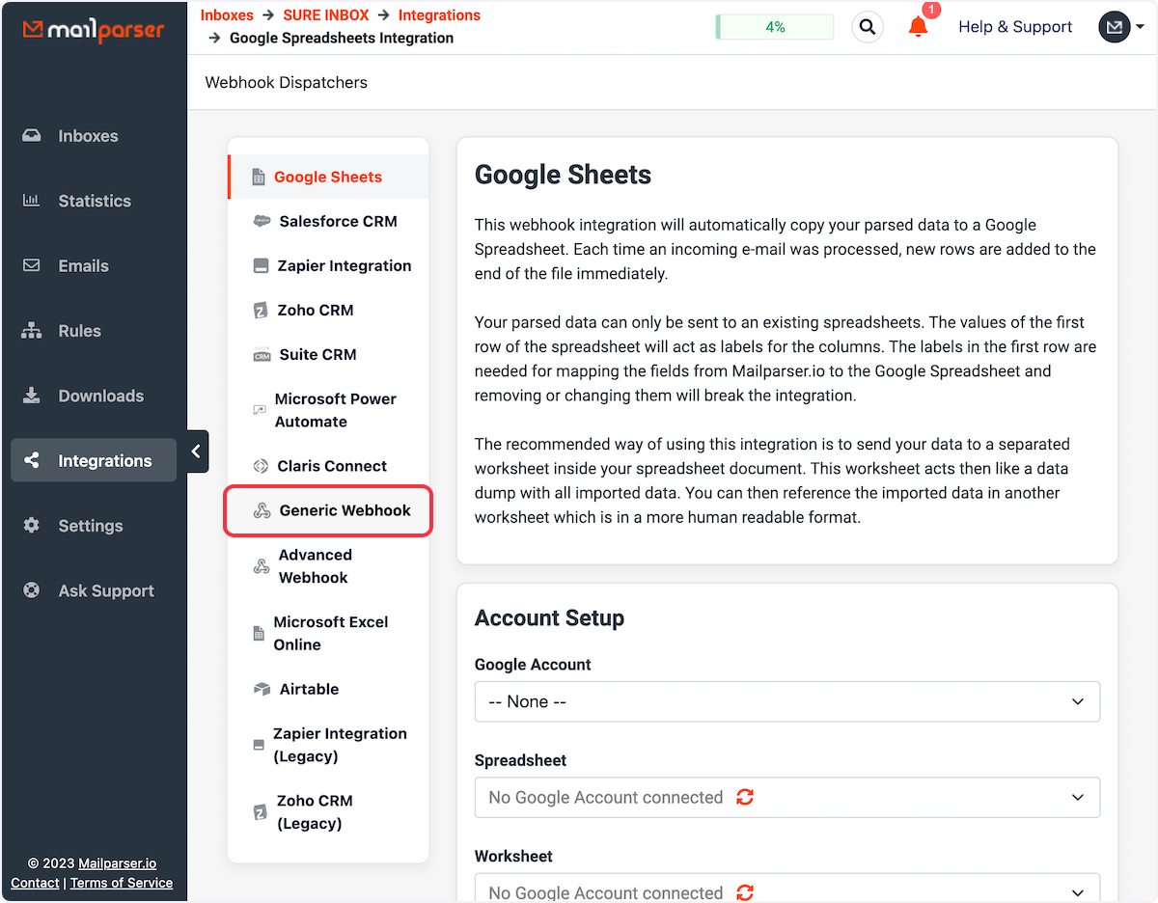Open Terms of Service footer link
The width and height of the screenshot is (1158, 903).
coord(122,883)
